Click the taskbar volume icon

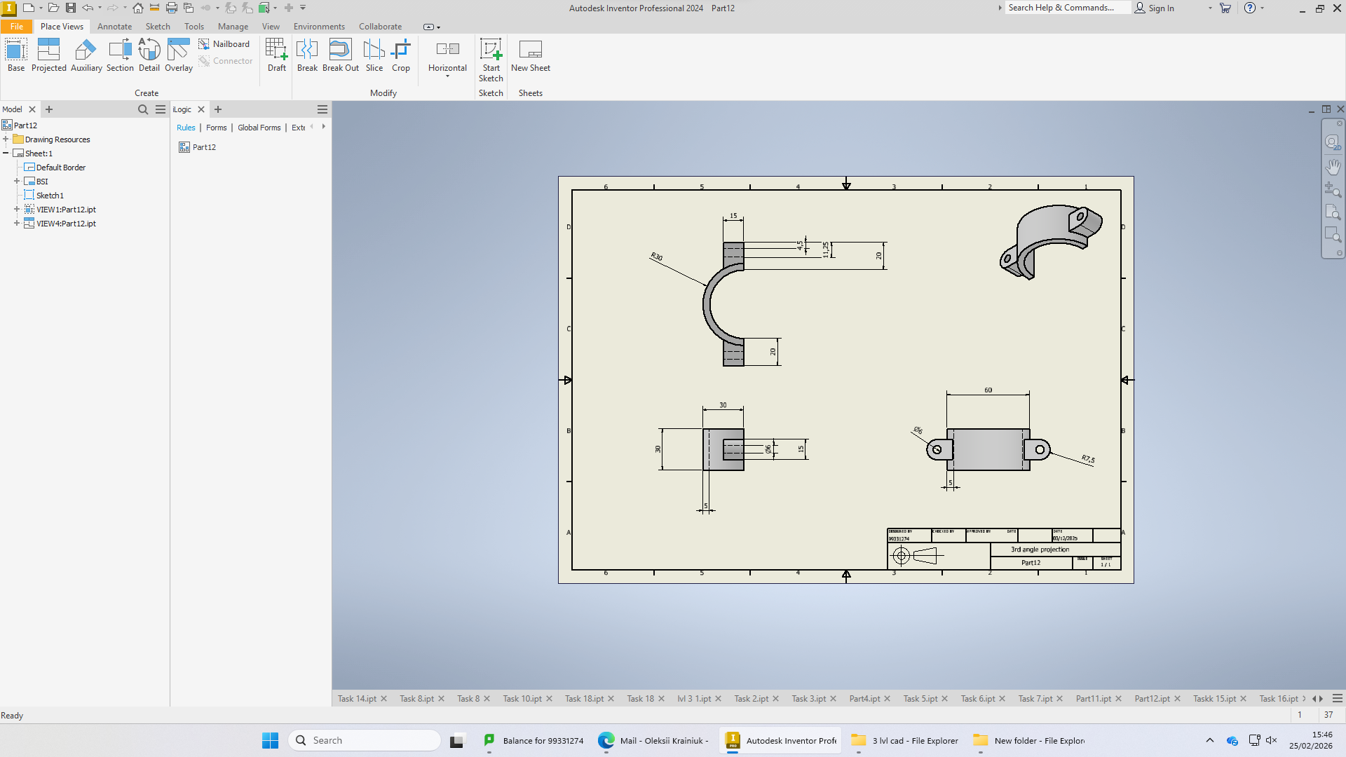[x=1272, y=740]
